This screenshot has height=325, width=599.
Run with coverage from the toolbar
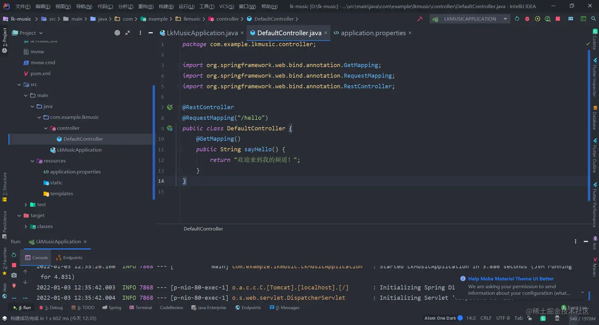coord(537,19)
